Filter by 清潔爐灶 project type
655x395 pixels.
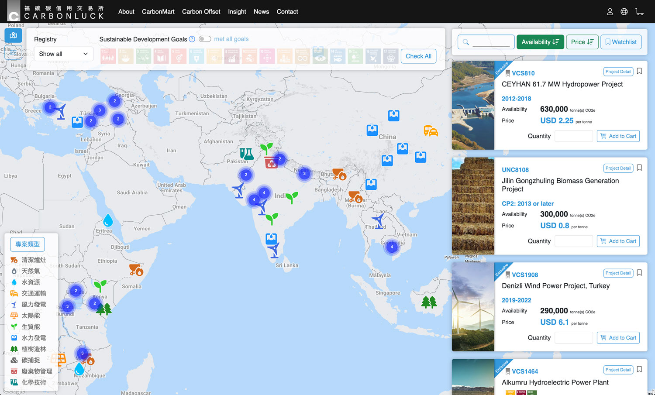click(x=28, y=260)
